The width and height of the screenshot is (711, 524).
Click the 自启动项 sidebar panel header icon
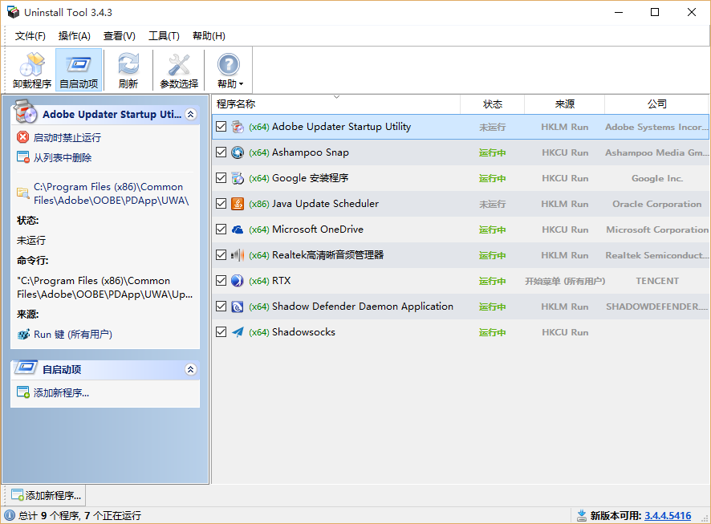[26, 368]
